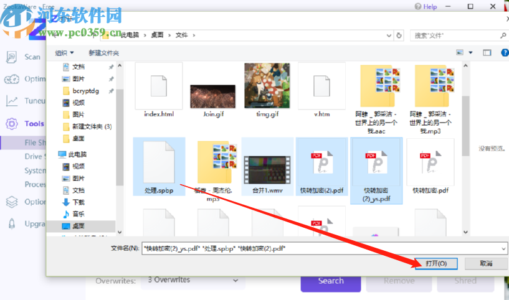This screenshot has height=300, width=509.
Task: Click the Options stack icon in ZookaWare
Action: [x=12, y=202]
